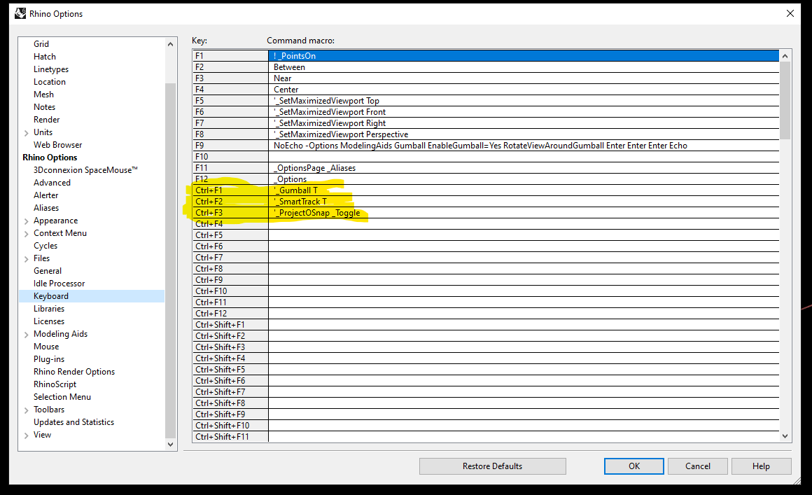This screenshot has width=812, height=495.
Task: Expand the Files tree node
Action: tap(27, 259)
